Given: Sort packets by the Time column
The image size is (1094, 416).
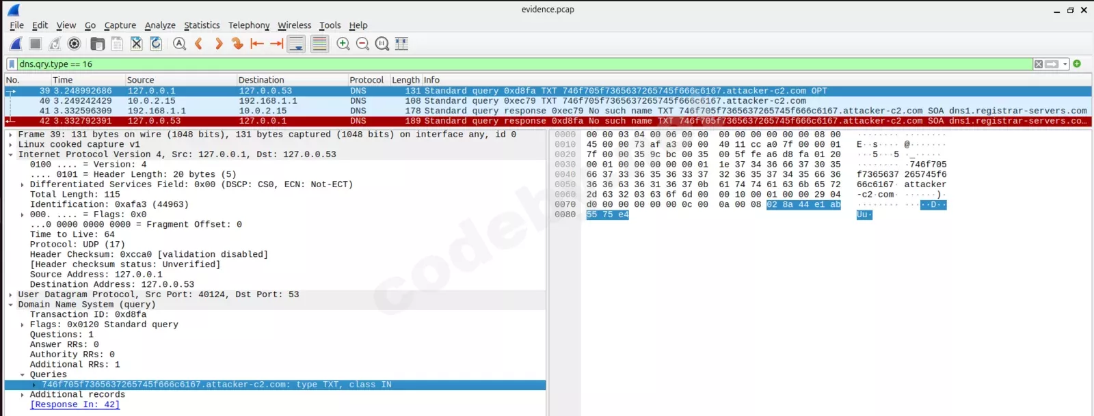Looking at the screenshot, I should pos(88,80).
